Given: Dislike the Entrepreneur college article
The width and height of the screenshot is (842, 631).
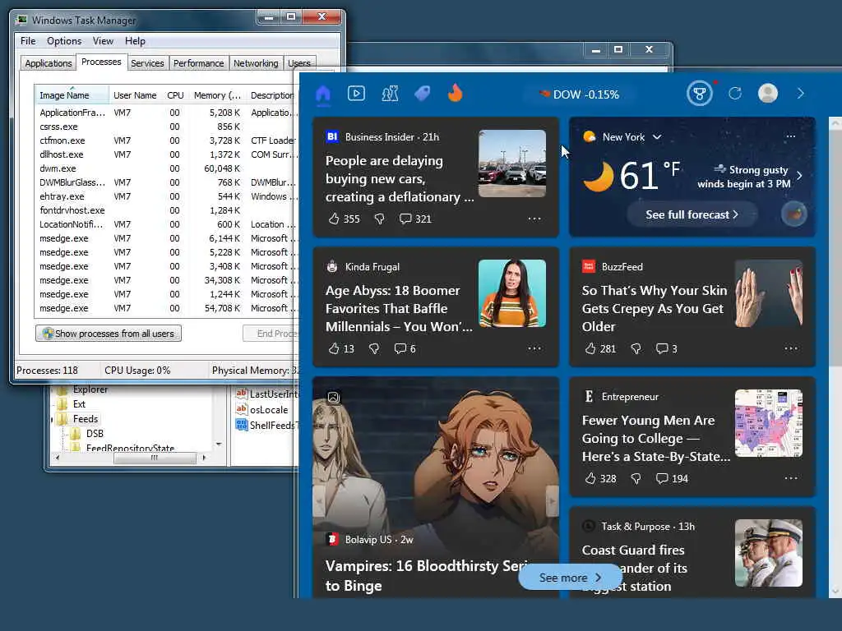Looking at the screenshot, I should (636, 479).
